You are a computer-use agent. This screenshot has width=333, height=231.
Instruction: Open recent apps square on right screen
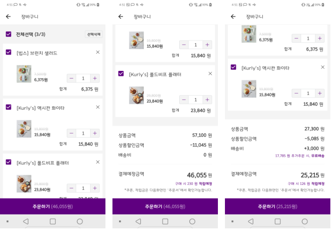[x=278, y=221]
